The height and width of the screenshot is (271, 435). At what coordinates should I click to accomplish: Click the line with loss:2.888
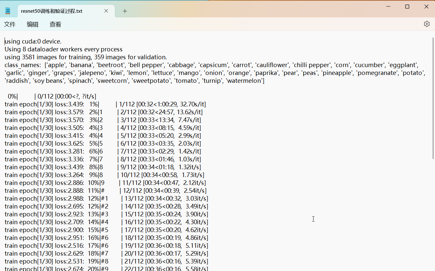tap(105, 191)
